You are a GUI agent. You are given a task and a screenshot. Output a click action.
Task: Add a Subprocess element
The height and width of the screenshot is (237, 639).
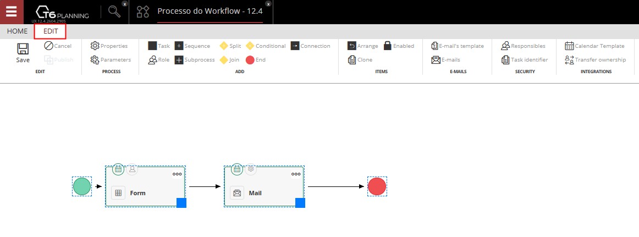pos(195,60)
